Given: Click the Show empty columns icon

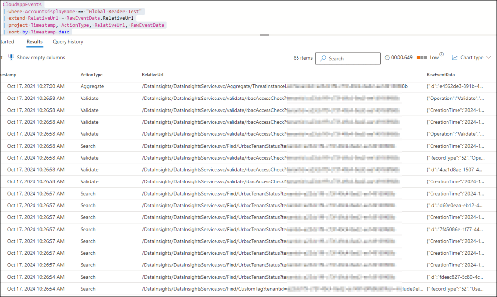Looking at the screenshot, I should pos(11,57).
